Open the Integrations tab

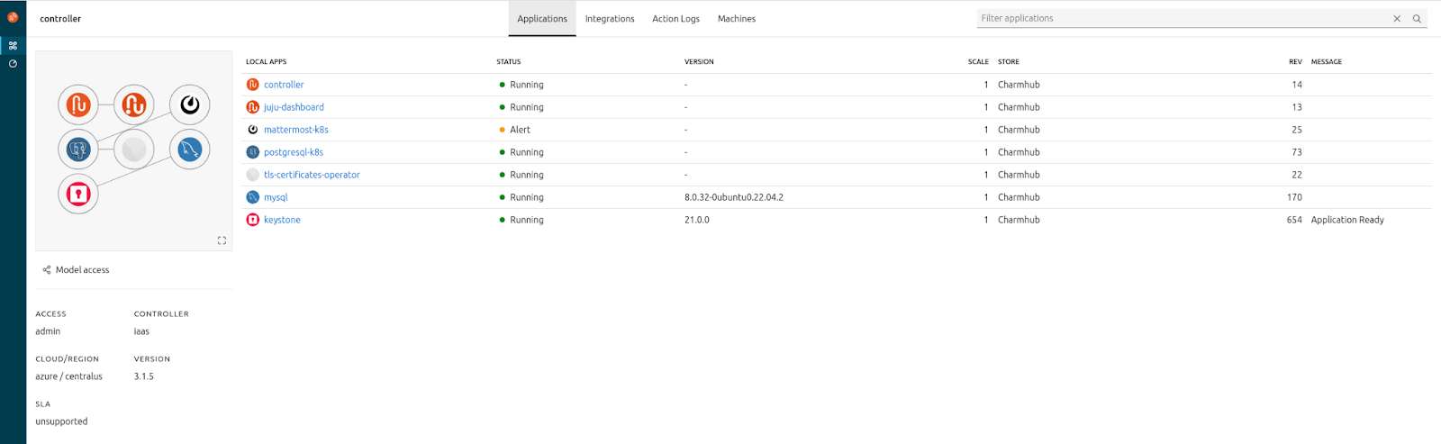pos(610,19)
